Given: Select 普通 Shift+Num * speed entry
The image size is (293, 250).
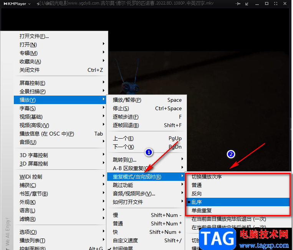Looking at the screenshot, I should click(x=146, y=224).
